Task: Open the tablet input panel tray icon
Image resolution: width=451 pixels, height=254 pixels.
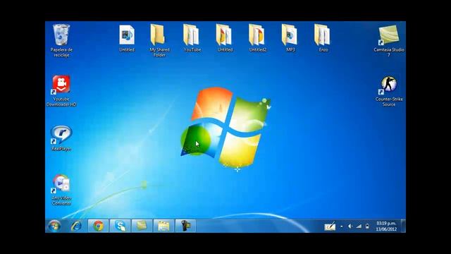Action: pos(330,226)
